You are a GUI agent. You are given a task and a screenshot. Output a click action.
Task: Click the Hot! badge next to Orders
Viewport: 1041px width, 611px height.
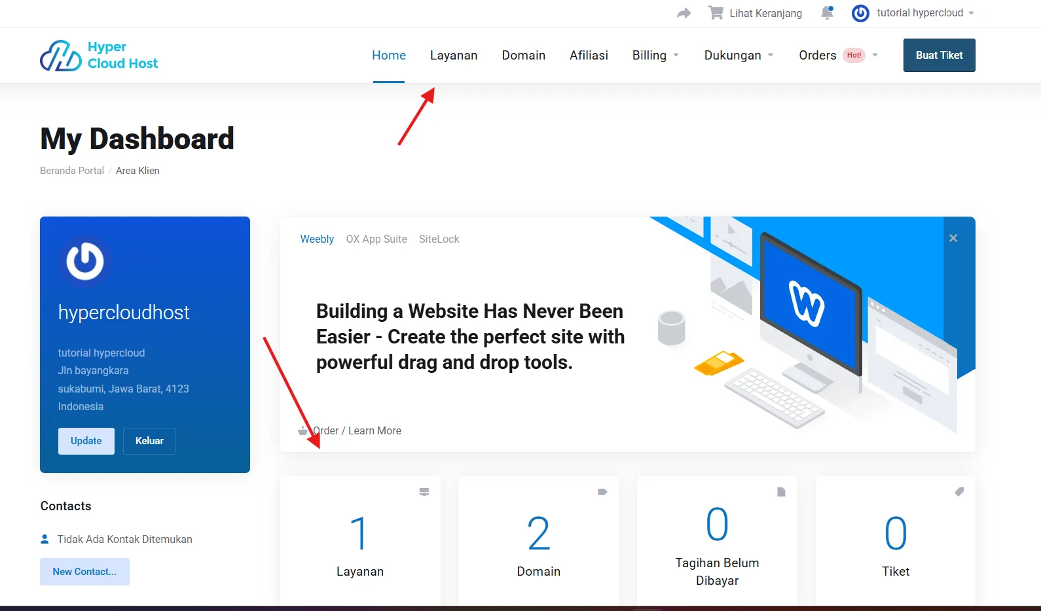854,56
